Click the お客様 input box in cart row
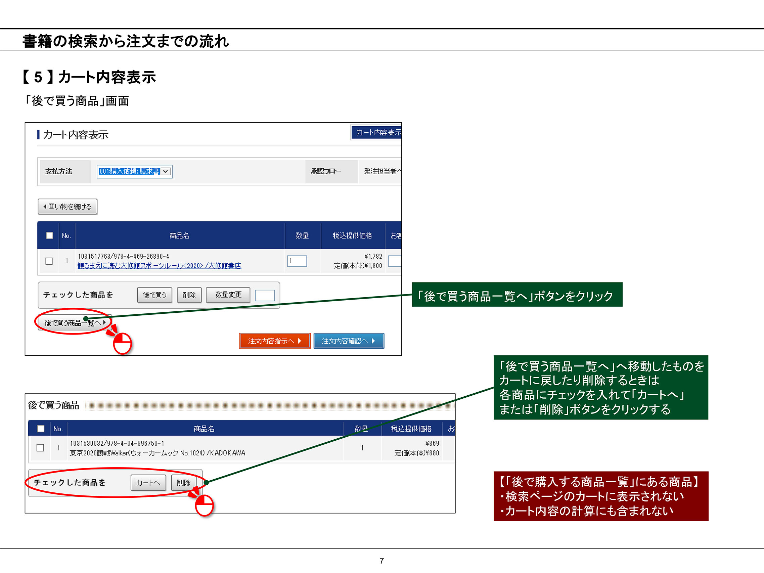This screenshot has height=573, width=764. 395,261
